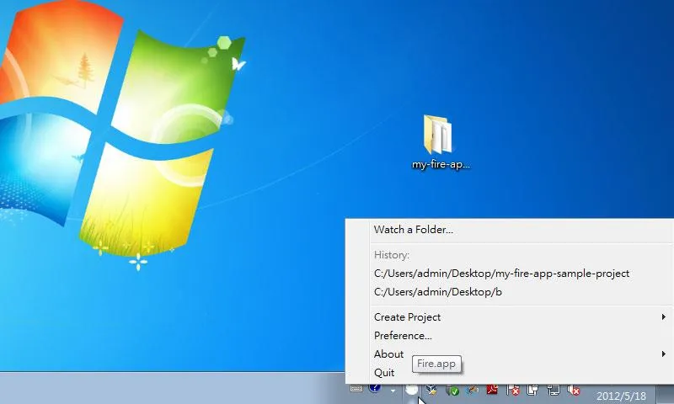The height and width of the screenshot is (404, 674).
Task: Open the small language bar options arrow
Action: 393,391
